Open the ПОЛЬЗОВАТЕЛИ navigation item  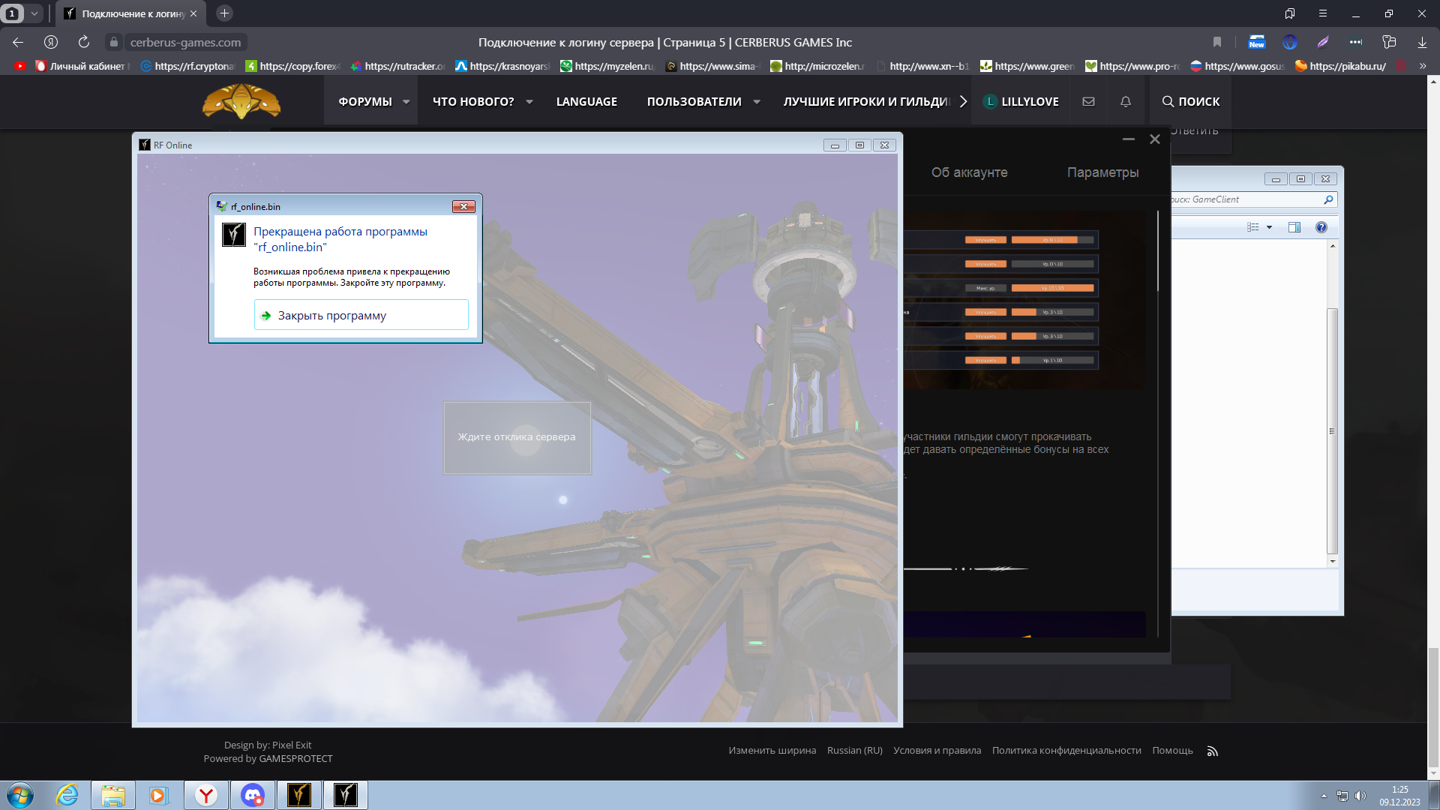694,101
